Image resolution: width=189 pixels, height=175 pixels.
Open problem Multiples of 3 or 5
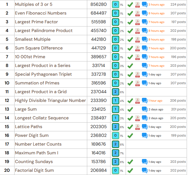pos(34,4)
